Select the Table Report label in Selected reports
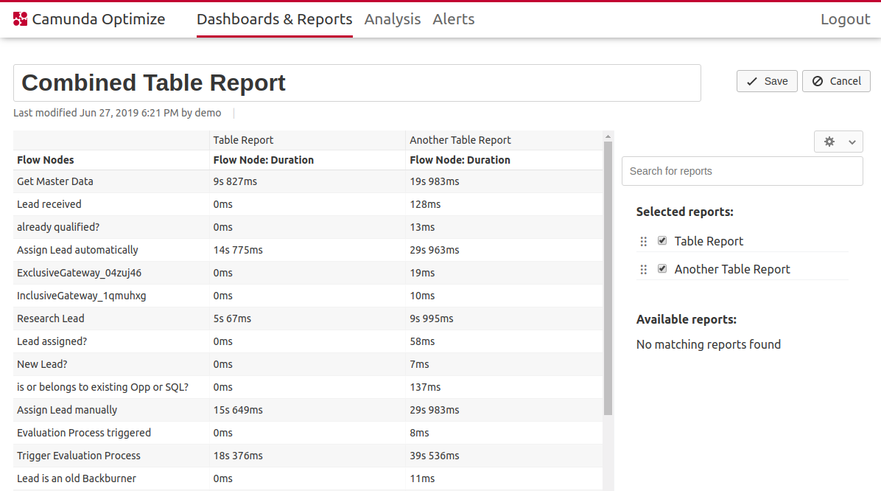 pyautogui.click(x=709, y=241)
